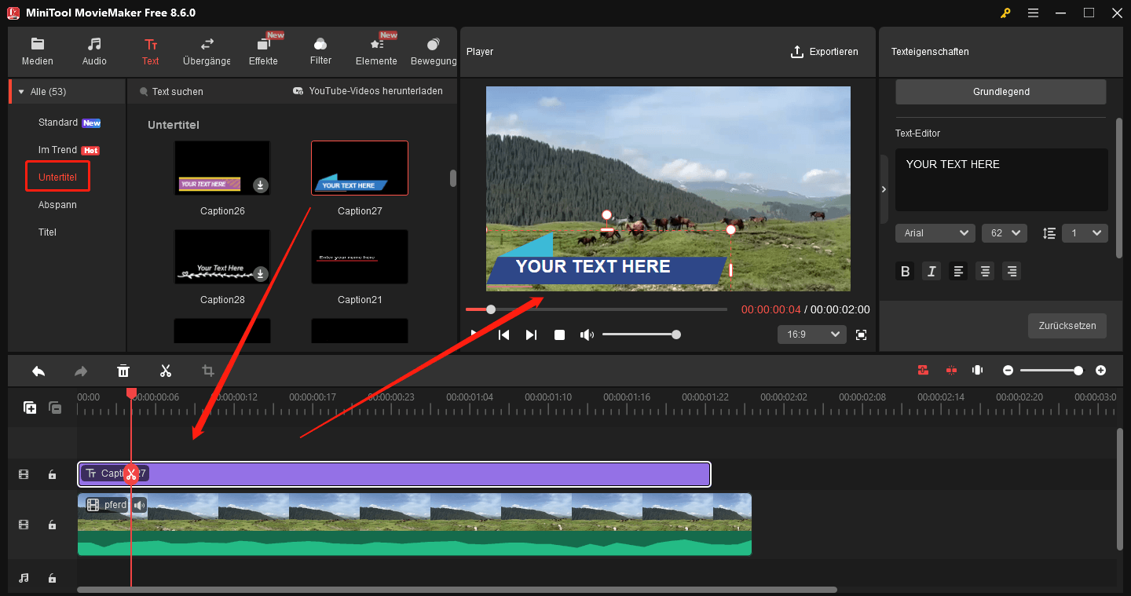Open the 16:9 aspect ratio dropdown
The image size is (1131, 596).
click(x=812, y=335)
